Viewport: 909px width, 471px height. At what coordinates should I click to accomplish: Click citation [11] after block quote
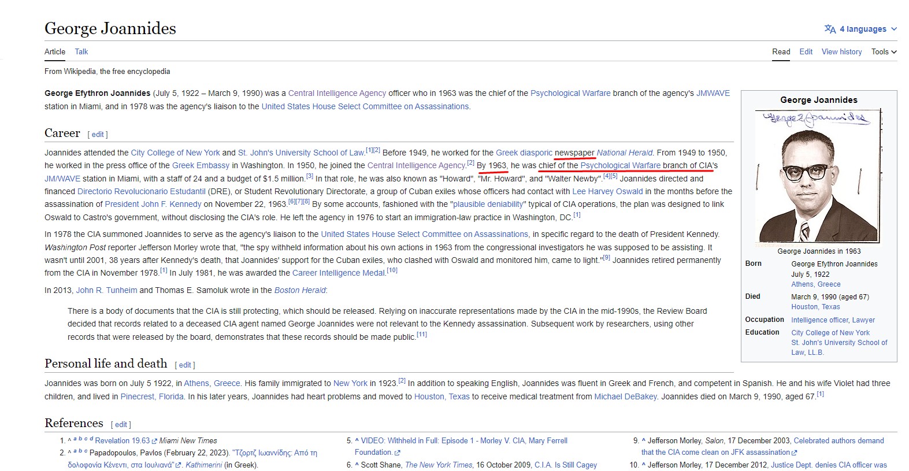(422, 335)
